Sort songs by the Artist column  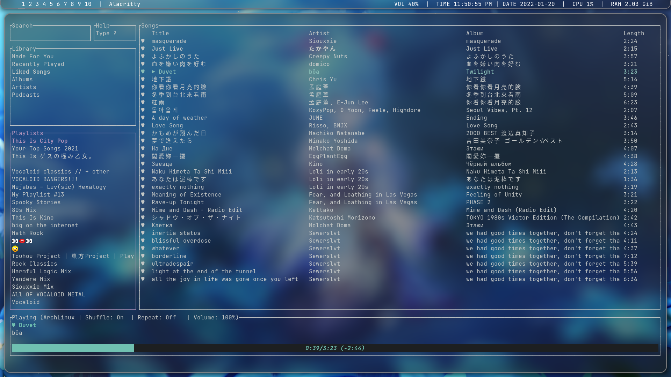319,33
